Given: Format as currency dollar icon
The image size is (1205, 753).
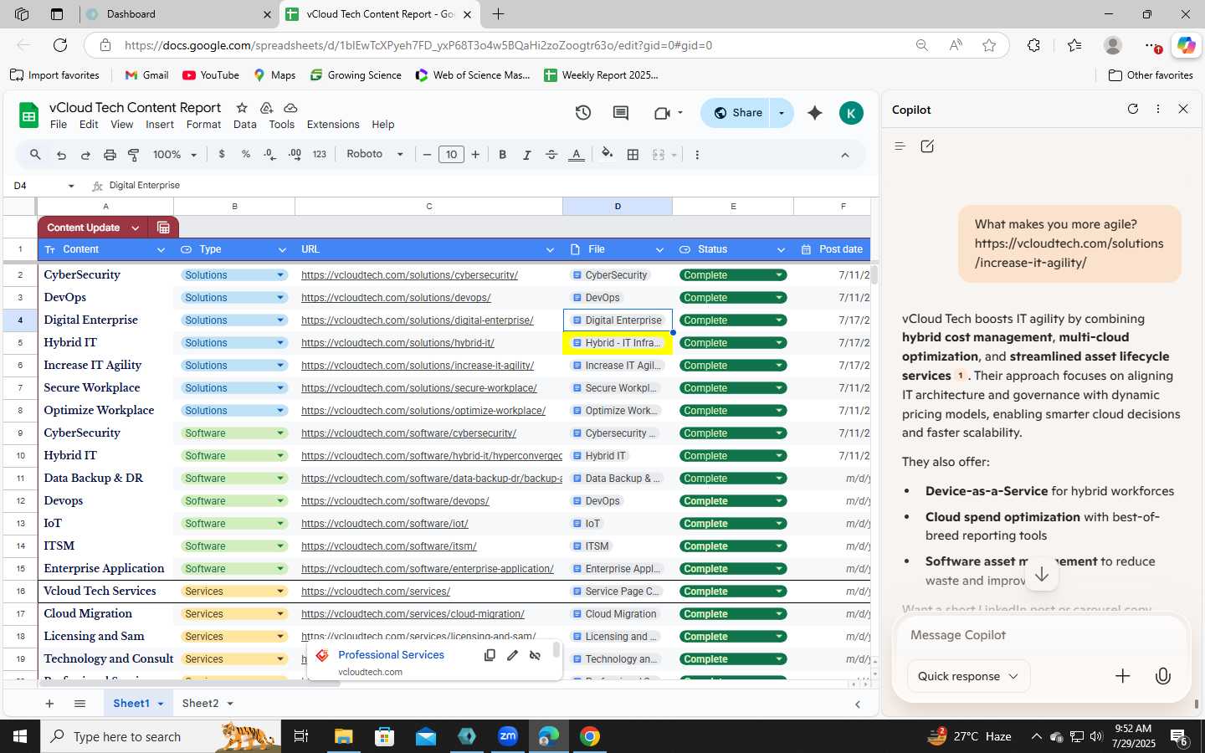Looking at the screenshot, I should [222, 154].
